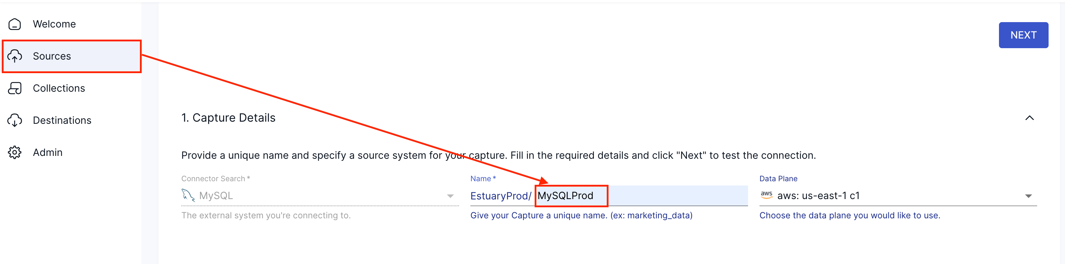Select the Data Plane value aws: us-east-1 c1
This screenshot has width=1065, height=264.
818,196
